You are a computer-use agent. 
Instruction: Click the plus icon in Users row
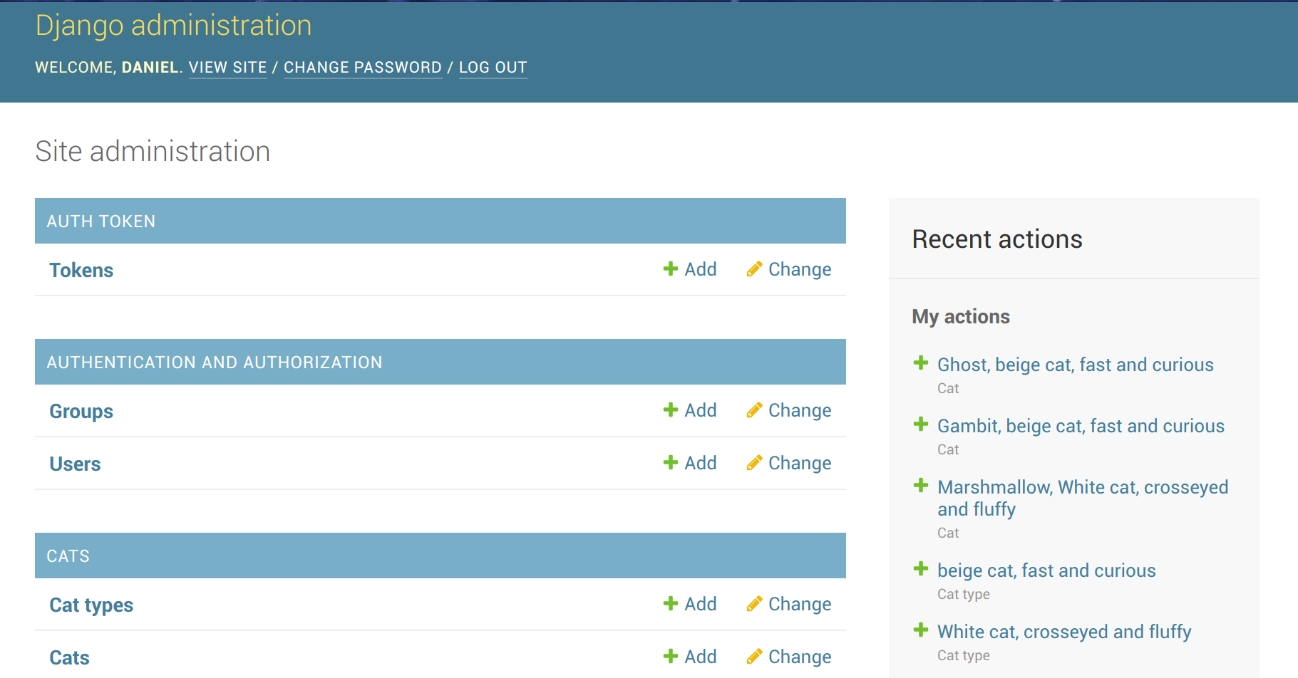click(670, 462)
